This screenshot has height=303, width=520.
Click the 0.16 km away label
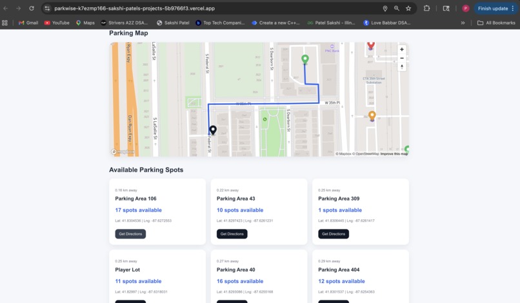click(126, 190)
